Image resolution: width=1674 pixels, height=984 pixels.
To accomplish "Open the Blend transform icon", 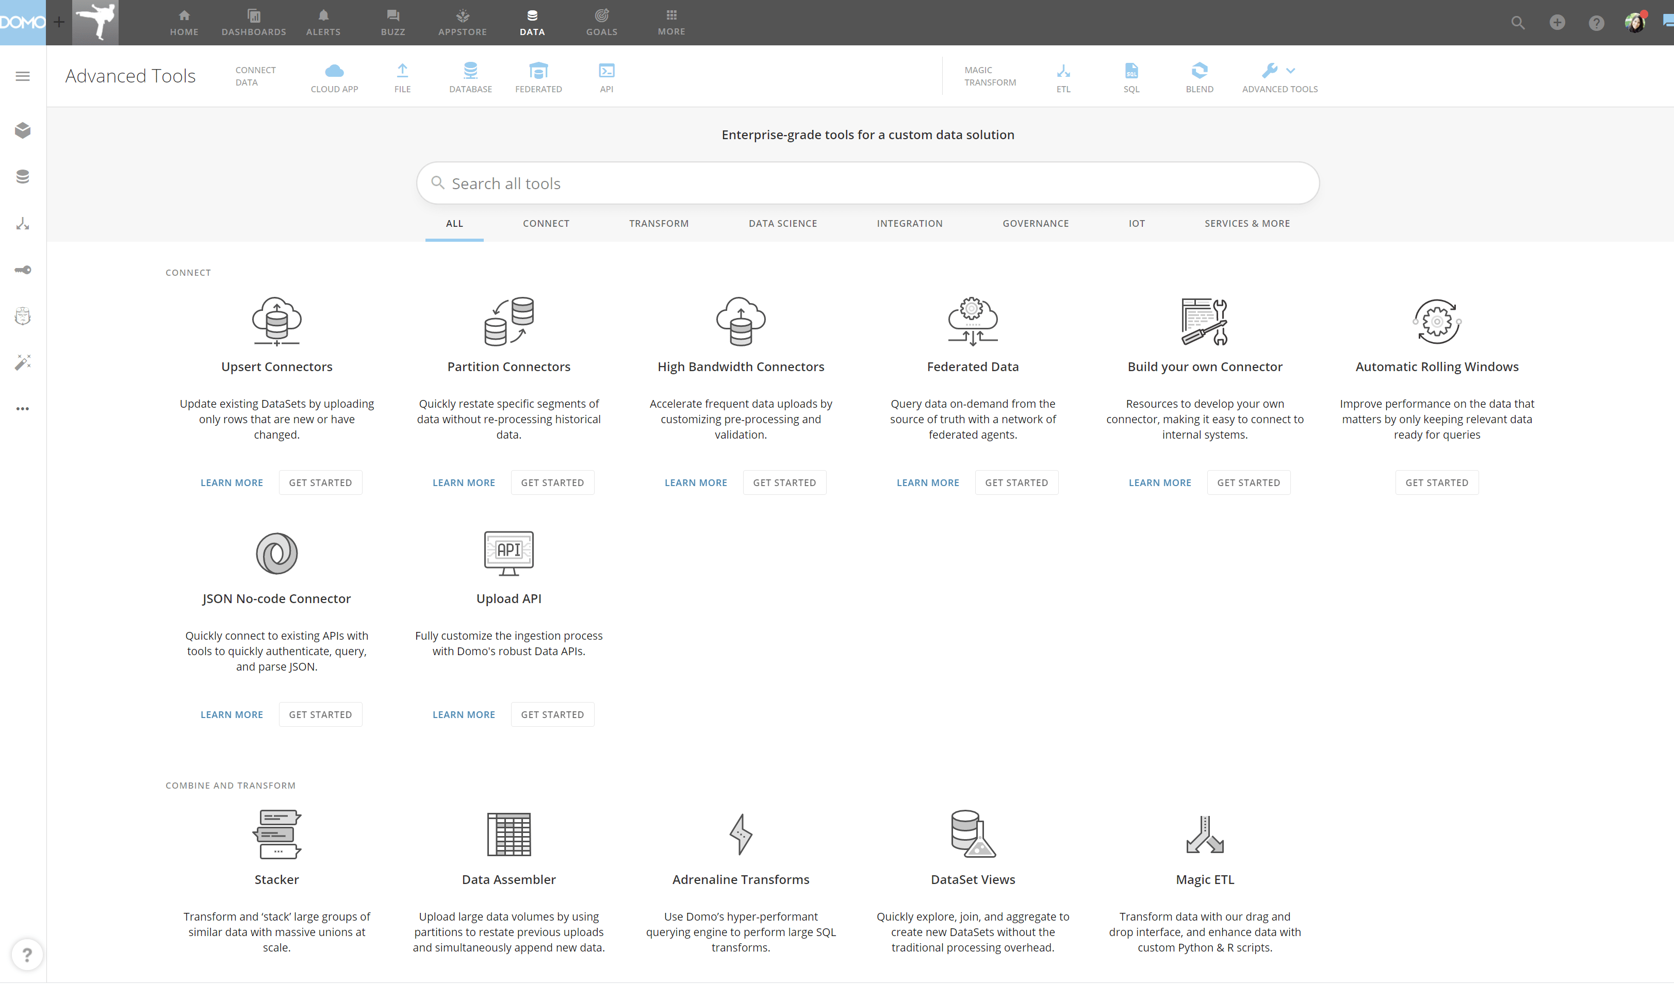I will pos(1200,71).
